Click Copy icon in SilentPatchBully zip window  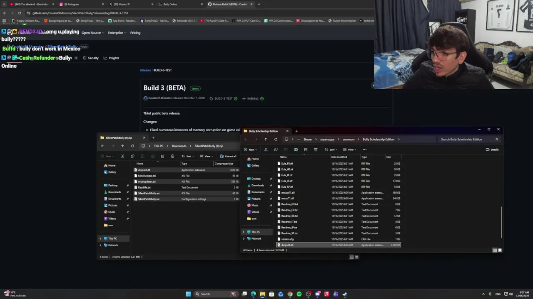[132, 156]
